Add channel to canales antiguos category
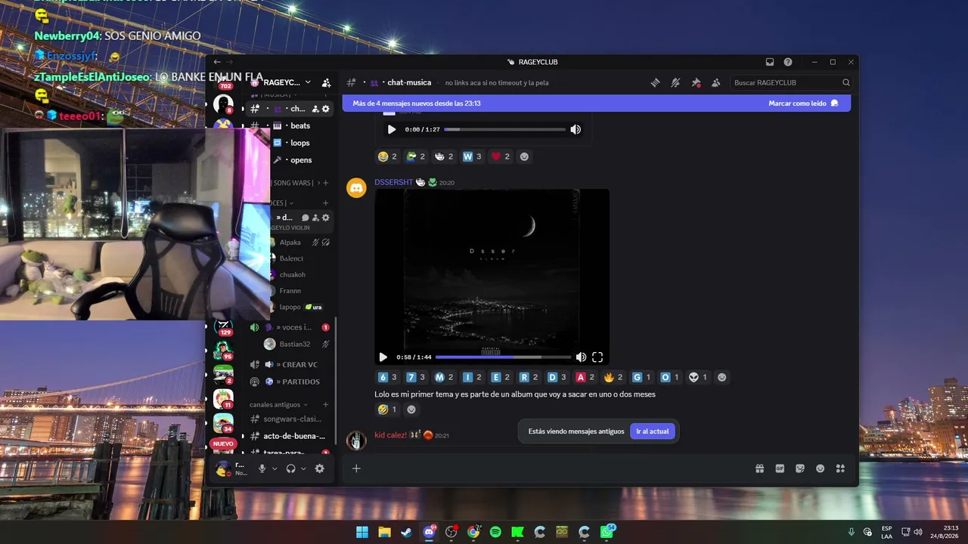Viewport: 968px width, 544px height. click(x=326, y=404)
